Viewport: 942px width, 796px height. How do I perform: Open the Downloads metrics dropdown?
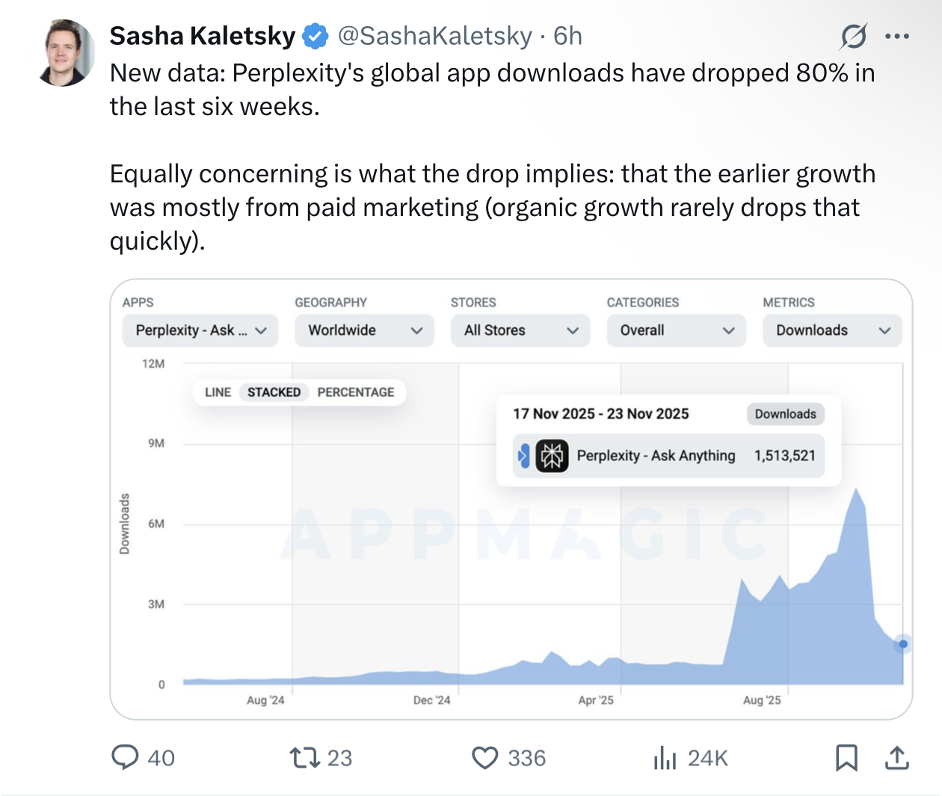pos(832,330)
